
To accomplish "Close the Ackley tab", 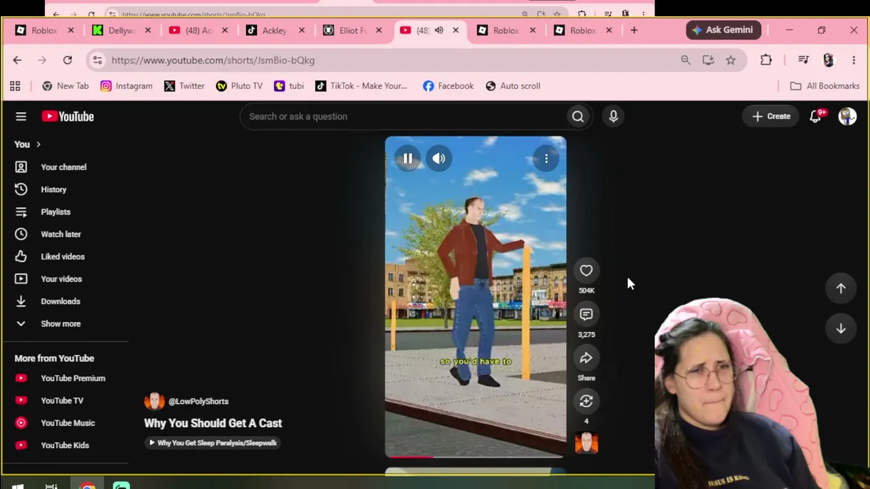I will point(302,30).
